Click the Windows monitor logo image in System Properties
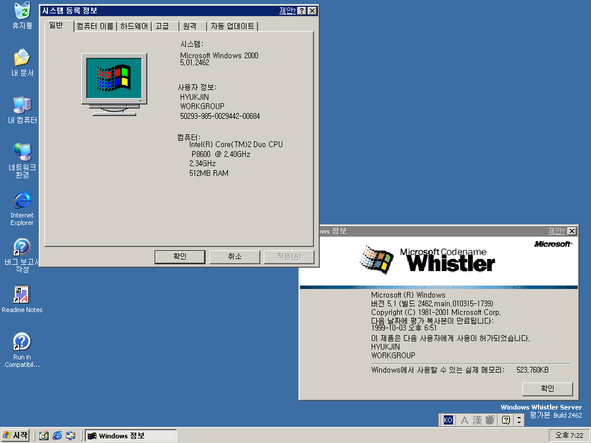 pyautogui.click(x=114, y=84)
